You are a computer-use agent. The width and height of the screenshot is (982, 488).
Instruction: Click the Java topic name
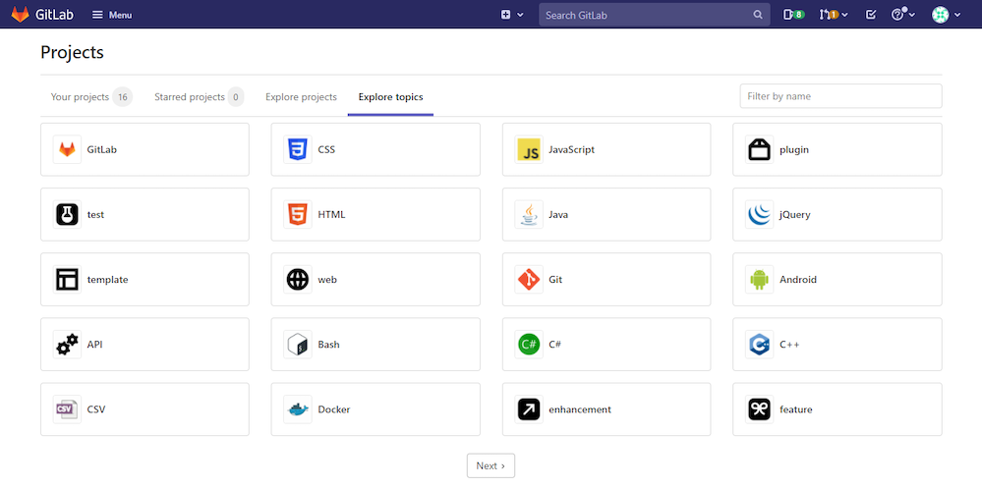[x=558, y=215]
